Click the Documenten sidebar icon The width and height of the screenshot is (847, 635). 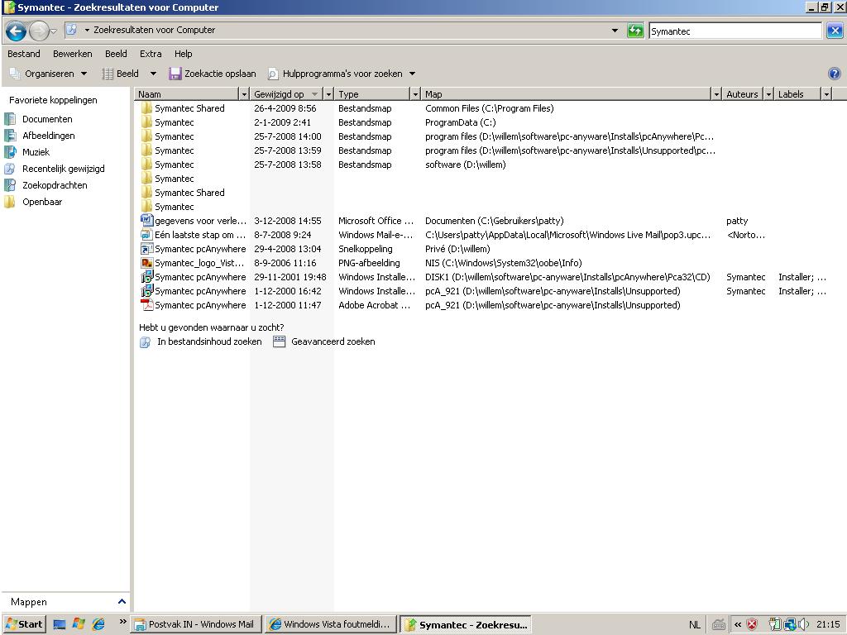click(10, 119)
